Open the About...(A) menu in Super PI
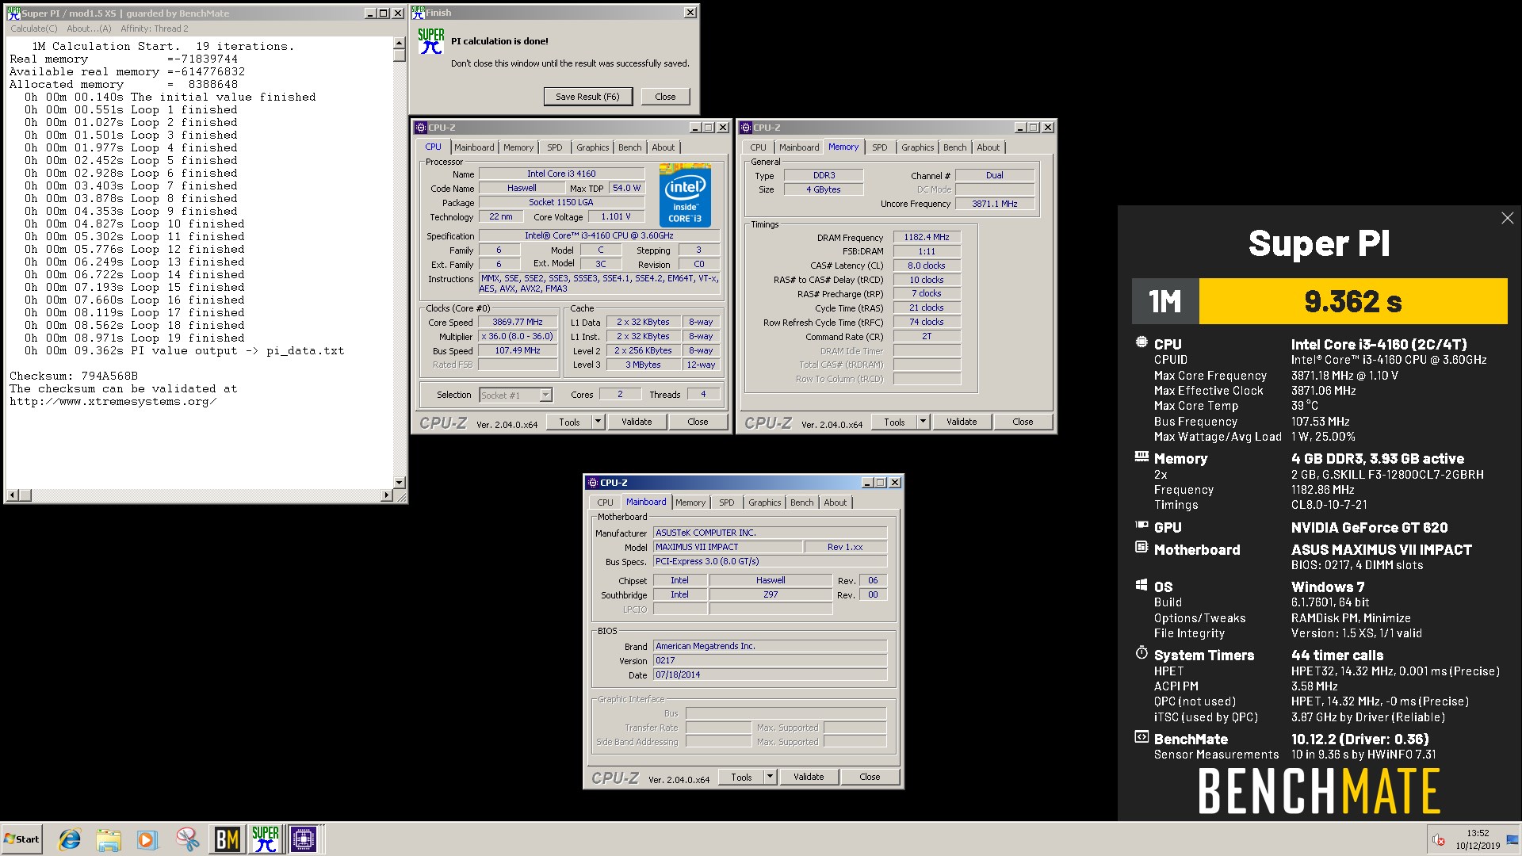Image resolution: width=1522 pixels, height=856 pixels. (x=89, y=29)
